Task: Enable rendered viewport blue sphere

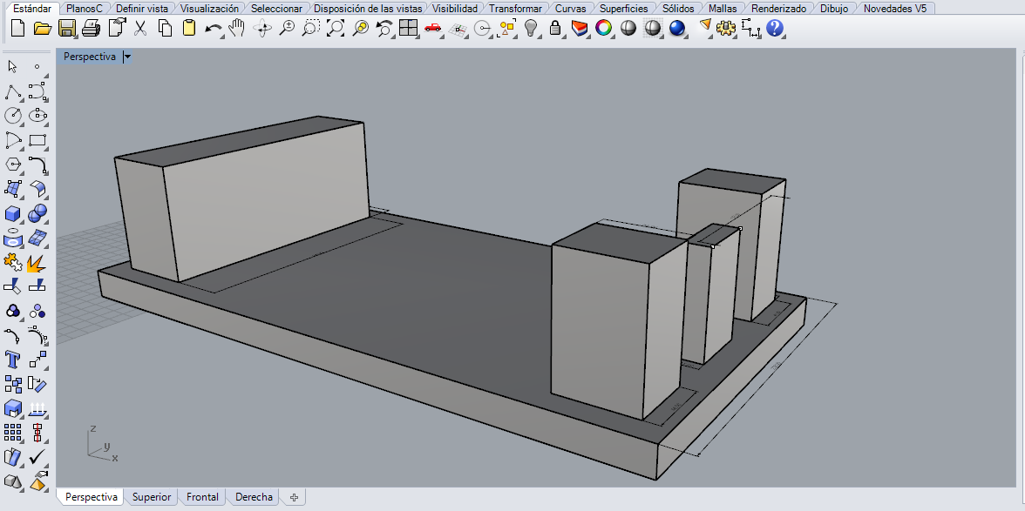Action: coord(677,29)
